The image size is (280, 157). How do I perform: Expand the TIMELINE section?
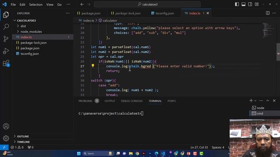(42, 142)
